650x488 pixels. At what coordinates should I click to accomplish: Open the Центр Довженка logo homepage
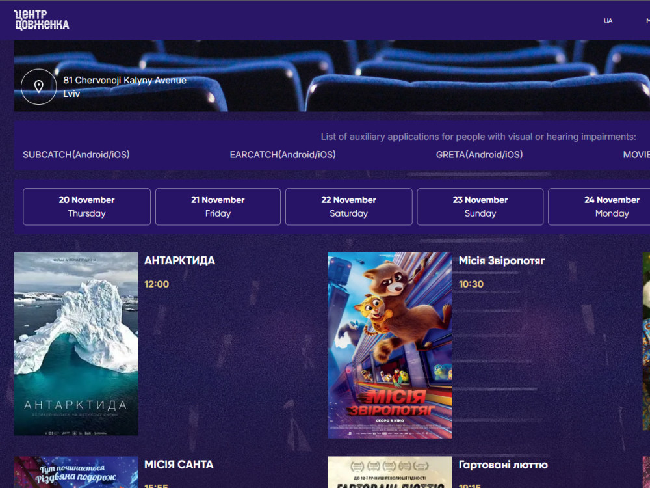[x=42, y=20]
